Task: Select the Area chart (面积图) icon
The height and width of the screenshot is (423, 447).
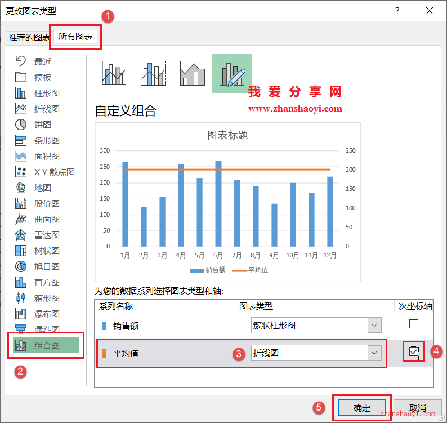Action: point(20,156)
